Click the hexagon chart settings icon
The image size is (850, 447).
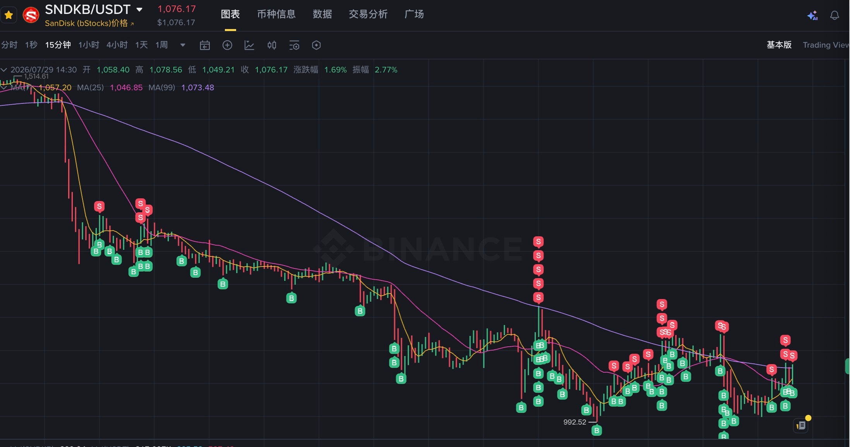pos(316,45)
